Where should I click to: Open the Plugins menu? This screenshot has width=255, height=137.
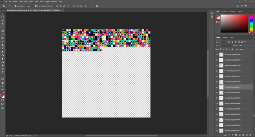pos(47,1)
